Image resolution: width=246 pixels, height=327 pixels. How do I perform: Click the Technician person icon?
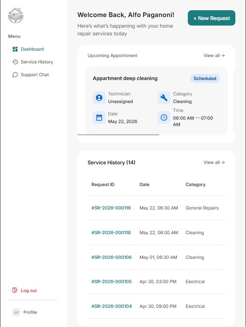pyautogui.click(x=99, y=98)
